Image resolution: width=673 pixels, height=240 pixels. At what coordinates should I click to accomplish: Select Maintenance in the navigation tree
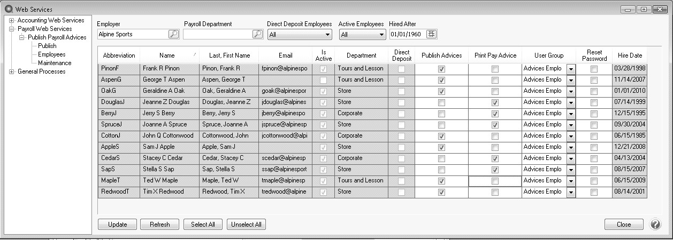point(54,63)
